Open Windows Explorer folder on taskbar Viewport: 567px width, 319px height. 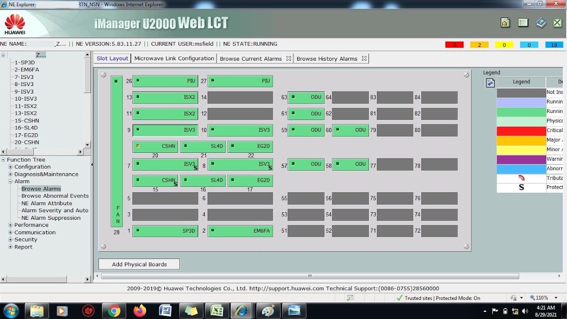click(x=37, y=311)
